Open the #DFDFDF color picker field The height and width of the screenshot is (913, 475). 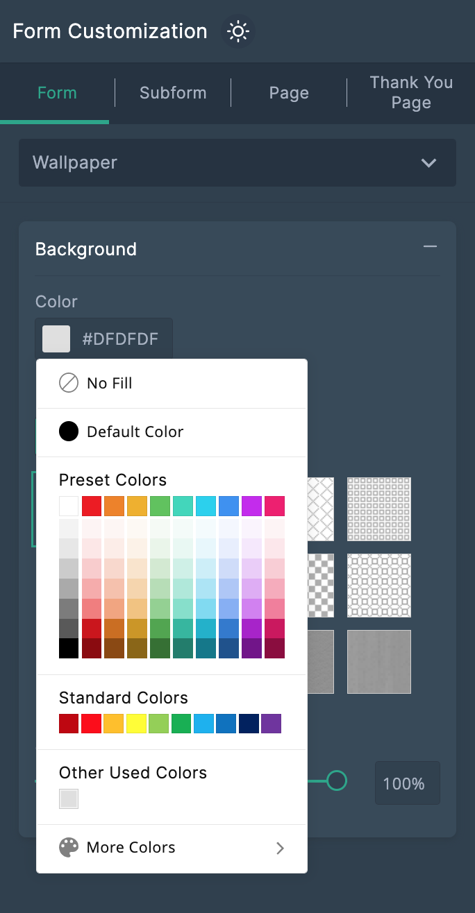[104, 339]
